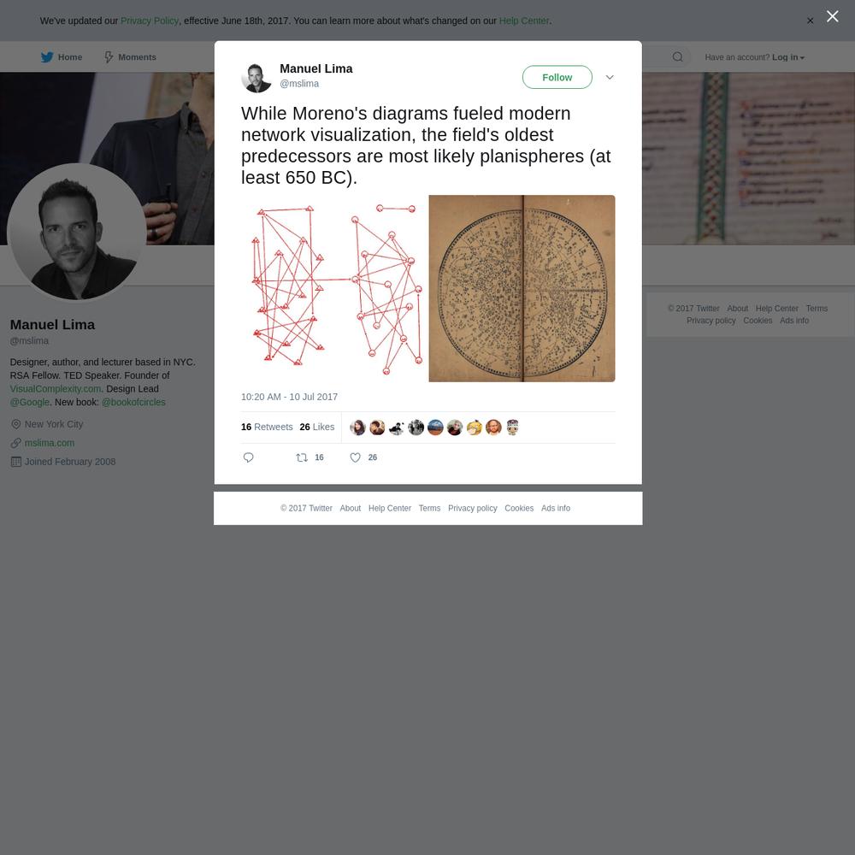Click Manuel Lima's tweet avatar

(256, 78)
